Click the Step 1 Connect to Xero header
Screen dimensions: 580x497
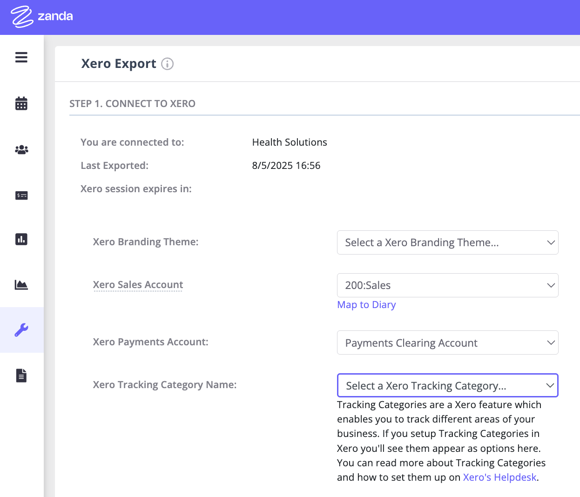(x=132, y=104)
